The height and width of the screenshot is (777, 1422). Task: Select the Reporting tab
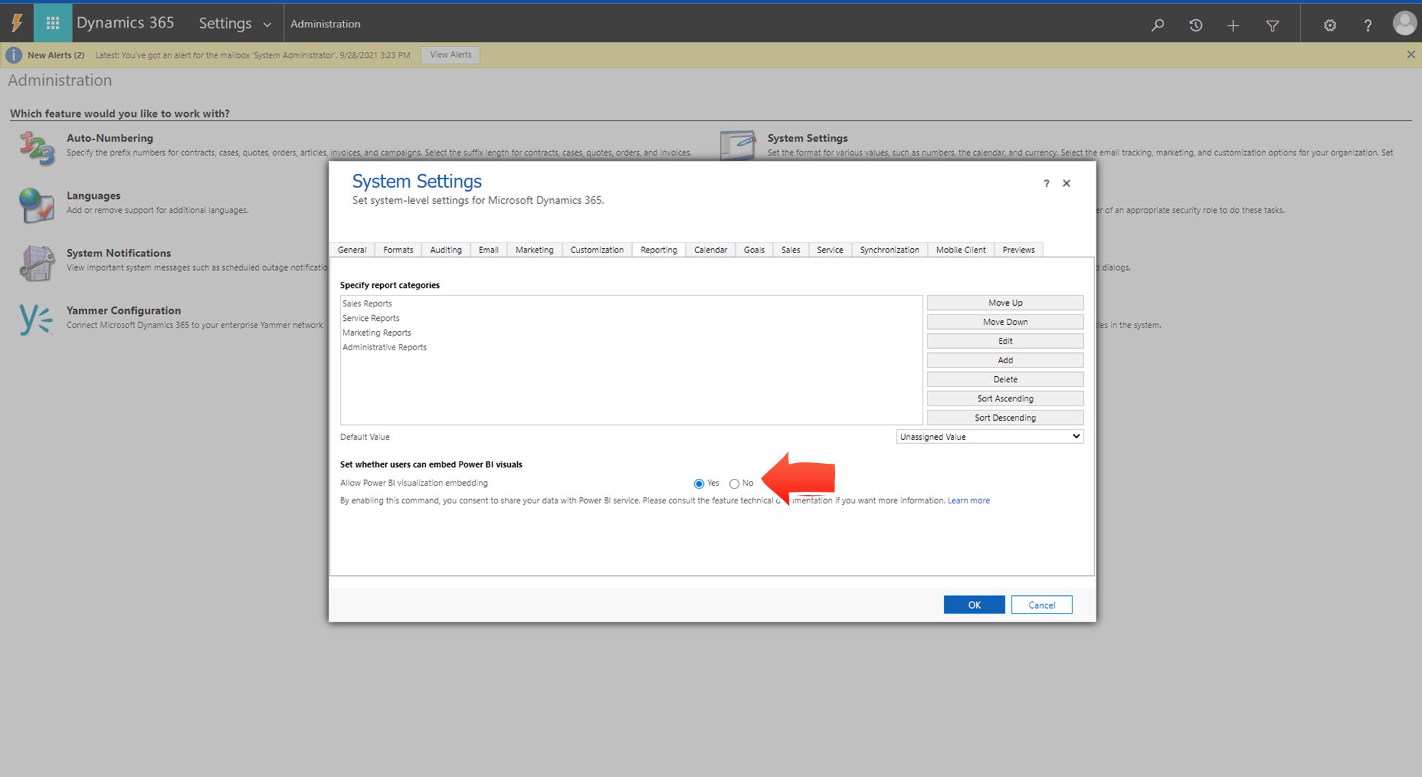pos(659,250)
